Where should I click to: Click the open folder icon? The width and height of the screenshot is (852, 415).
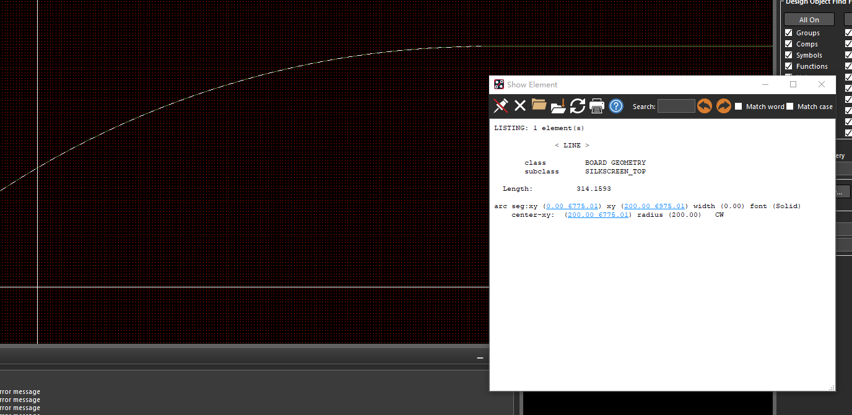coord(539,105)
